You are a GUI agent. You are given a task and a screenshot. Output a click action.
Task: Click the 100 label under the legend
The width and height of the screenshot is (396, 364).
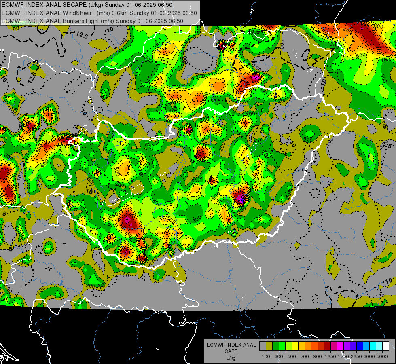pos(266,356)
